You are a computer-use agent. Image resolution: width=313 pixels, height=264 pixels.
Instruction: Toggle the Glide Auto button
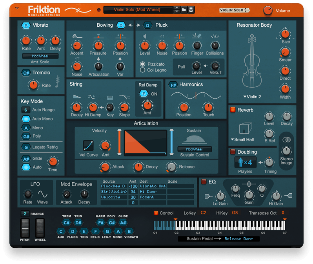26,167
